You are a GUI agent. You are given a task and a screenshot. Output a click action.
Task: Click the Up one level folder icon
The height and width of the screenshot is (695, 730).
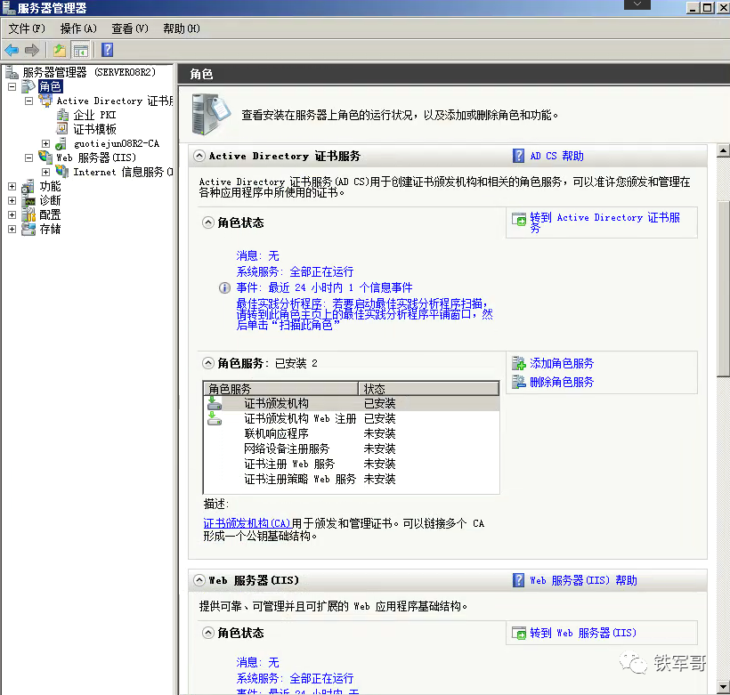(60, 50)
